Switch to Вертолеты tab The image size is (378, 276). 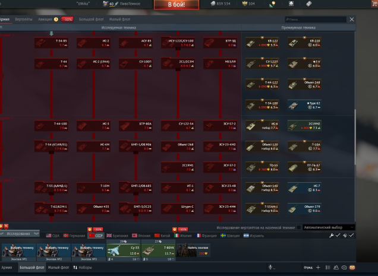pos(24,19)
